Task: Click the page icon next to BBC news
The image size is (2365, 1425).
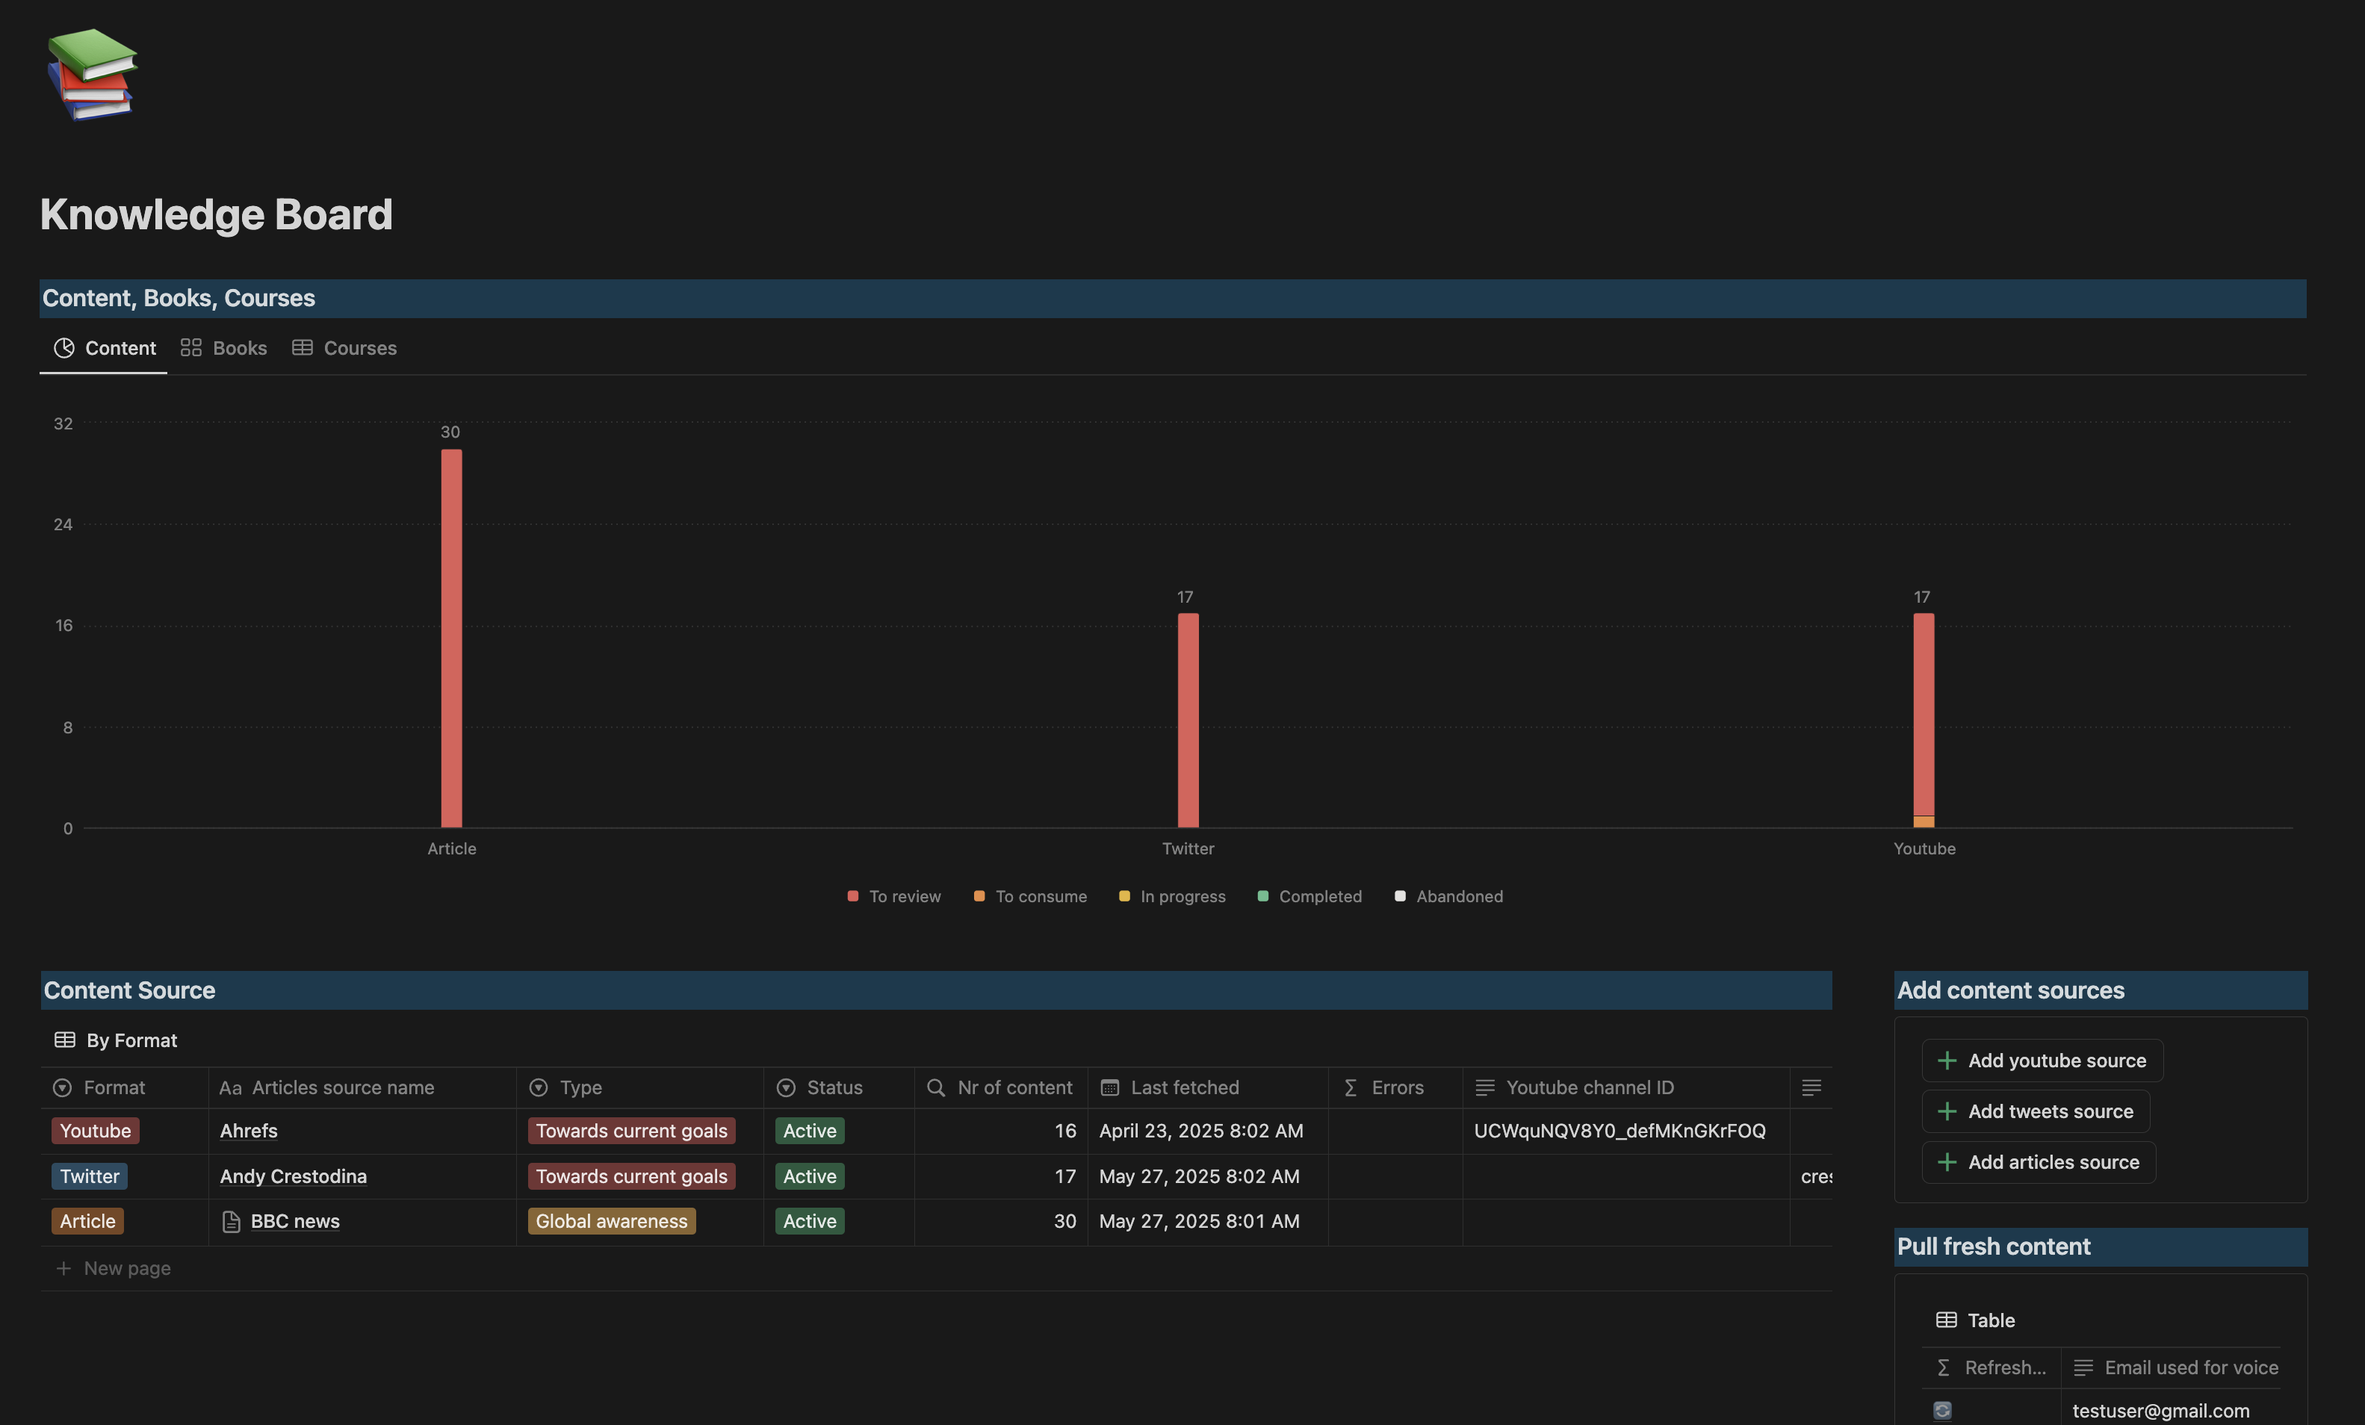Action: tap(230, 1222)
